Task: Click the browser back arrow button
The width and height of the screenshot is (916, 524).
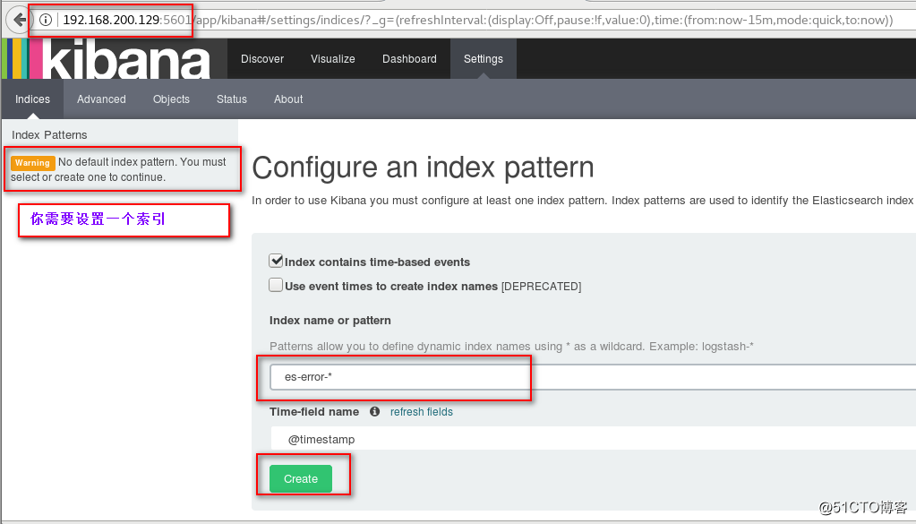Action: click(19, 20)
